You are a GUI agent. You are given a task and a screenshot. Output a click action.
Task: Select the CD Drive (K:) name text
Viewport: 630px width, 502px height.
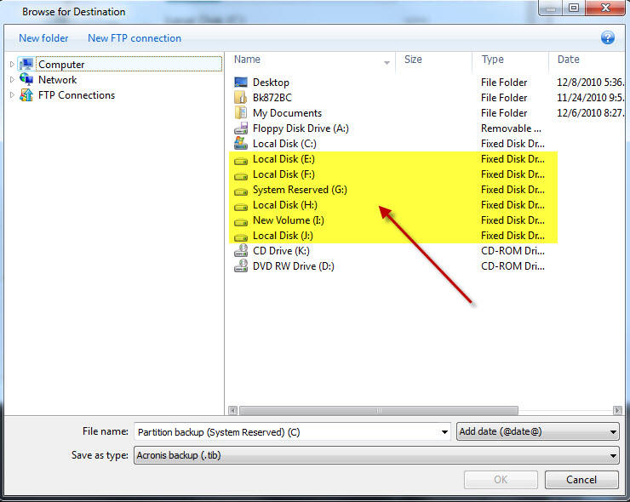coord(281,251)
